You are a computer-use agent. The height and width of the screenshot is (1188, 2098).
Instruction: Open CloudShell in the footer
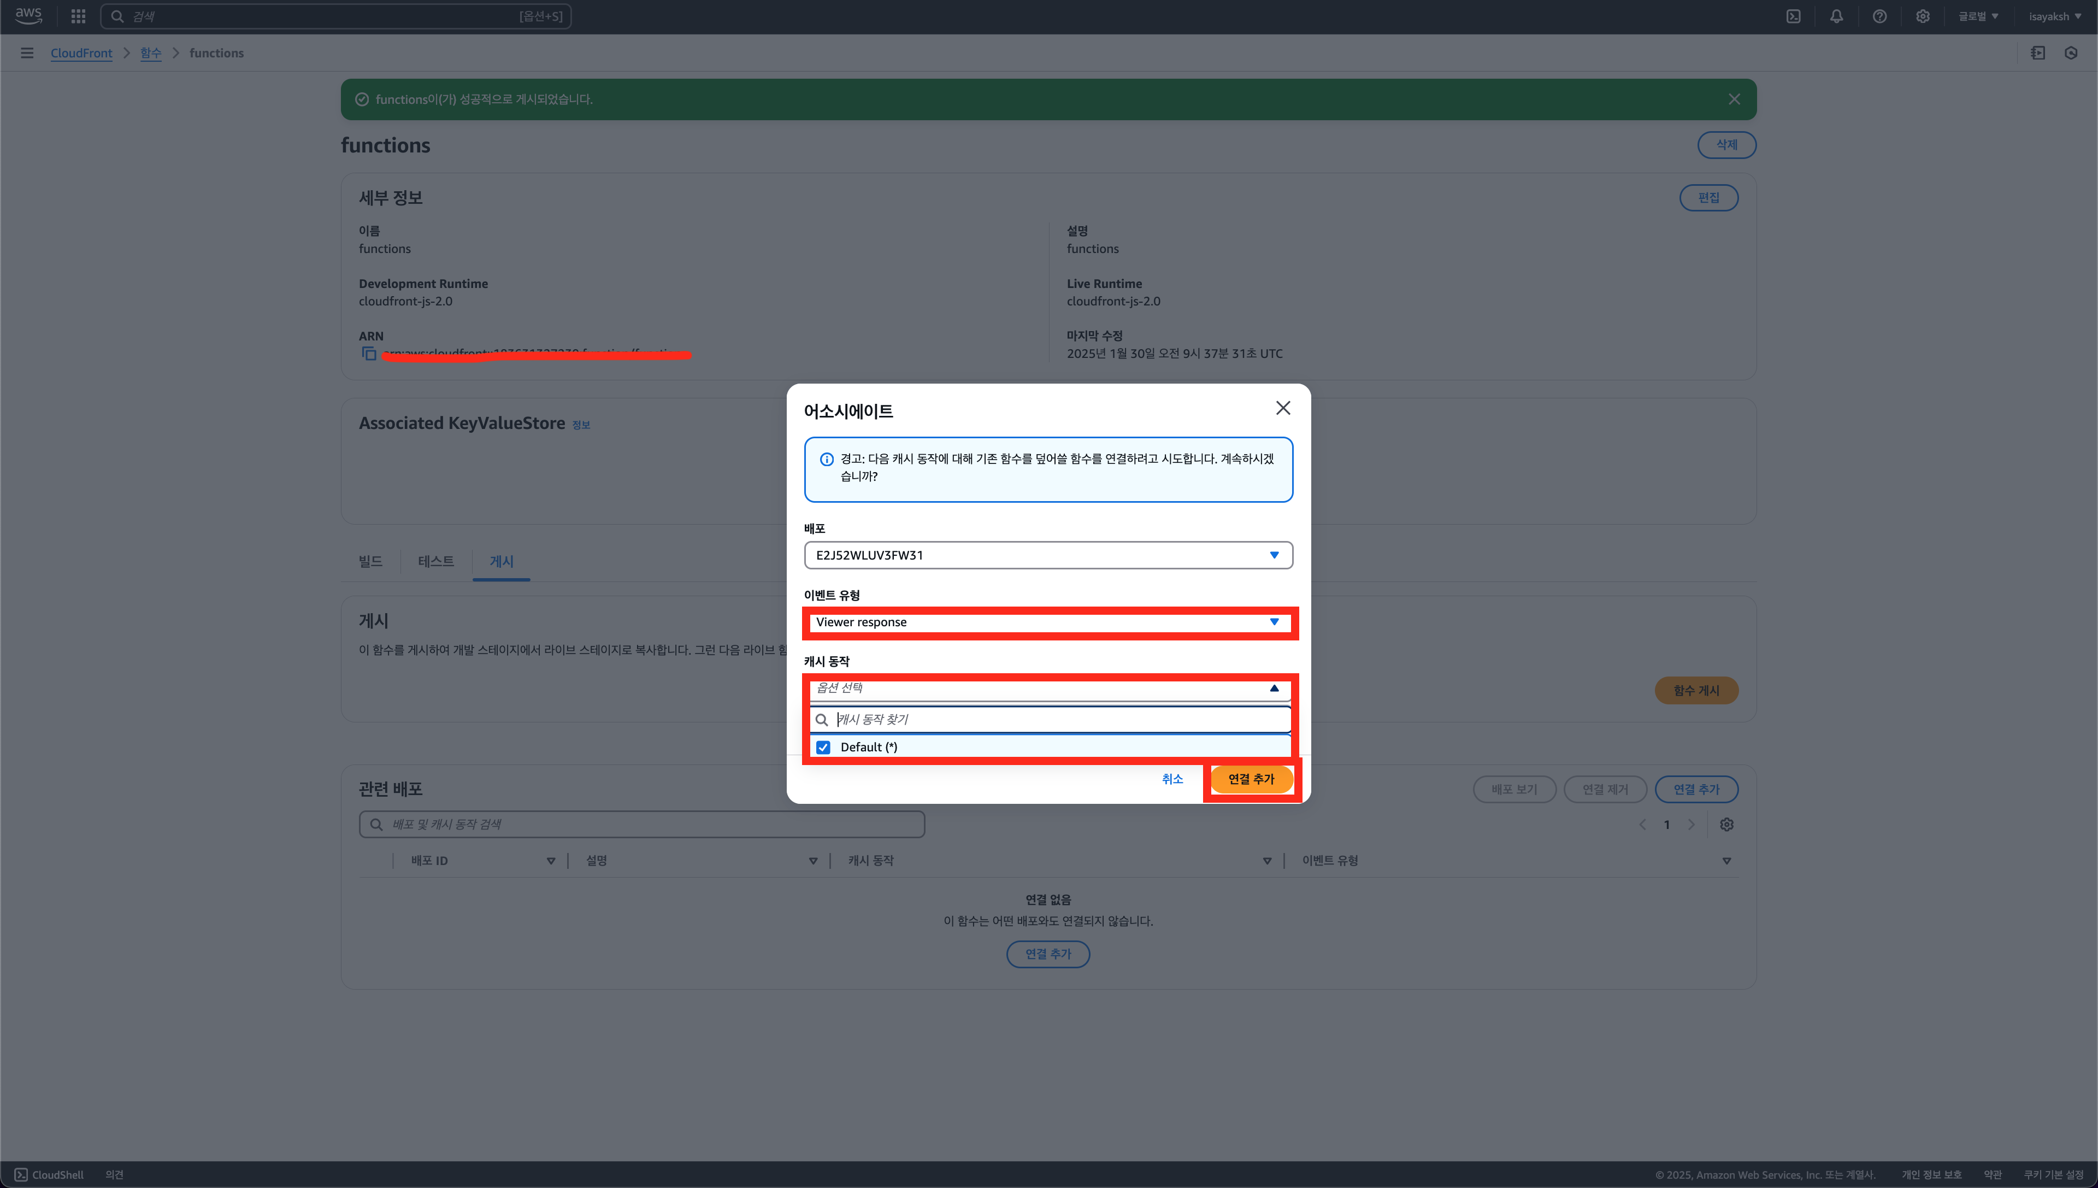click(x=49, y=1174)
